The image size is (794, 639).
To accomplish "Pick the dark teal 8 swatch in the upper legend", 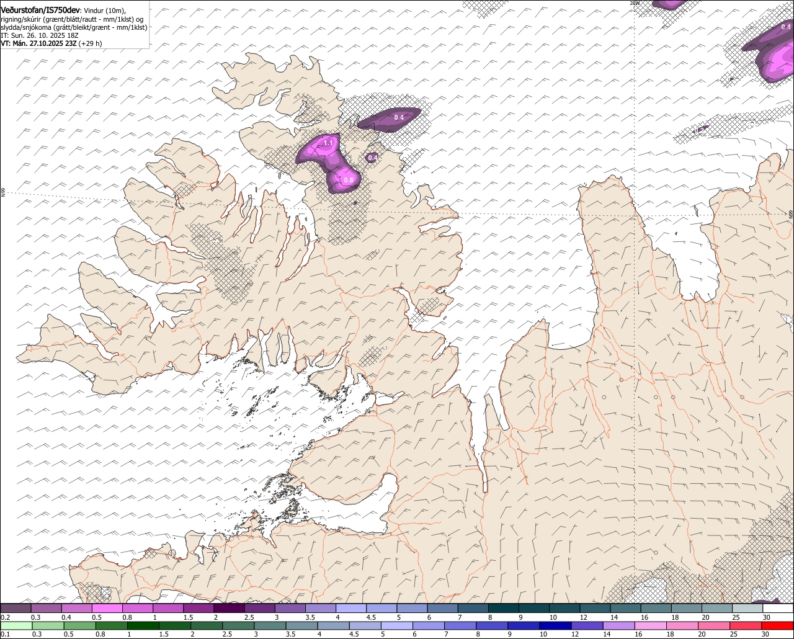I will pyautogui.click(x=504, y=608).
